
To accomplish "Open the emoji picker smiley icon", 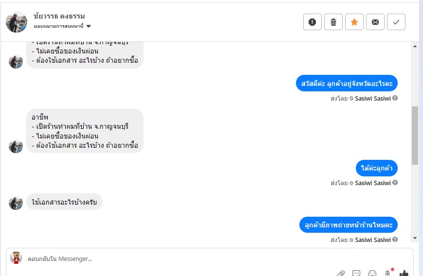I will coord(372,273).
